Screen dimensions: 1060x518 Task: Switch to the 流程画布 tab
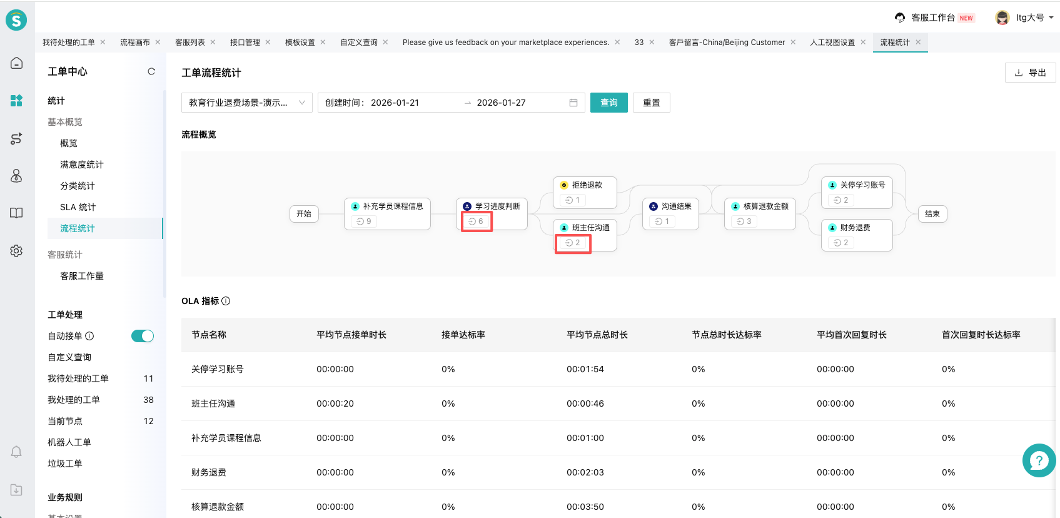[134, 43]
